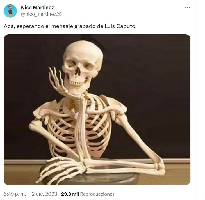Image resolution: width=205 pixels, height=200 pixels.
Task: Click the 12 dic. 2023 date
Action: [x=44, y=194]
